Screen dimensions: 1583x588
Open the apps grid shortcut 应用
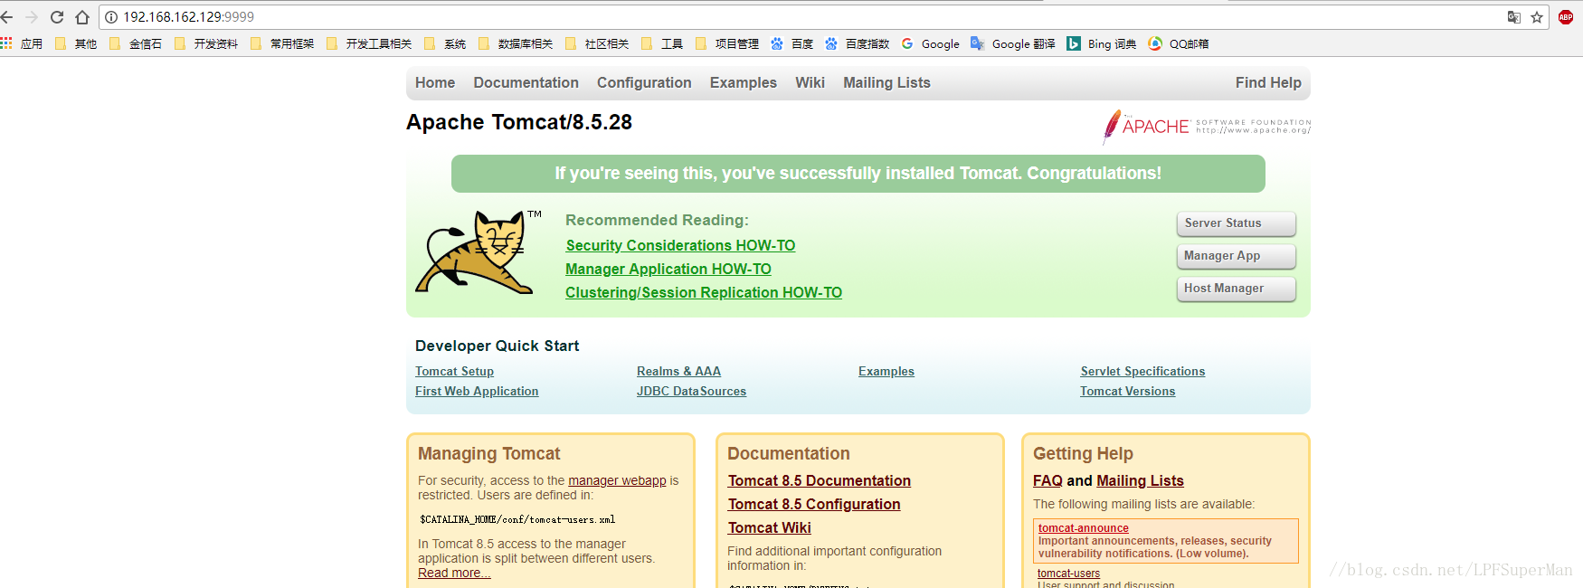tap(22, 43)
